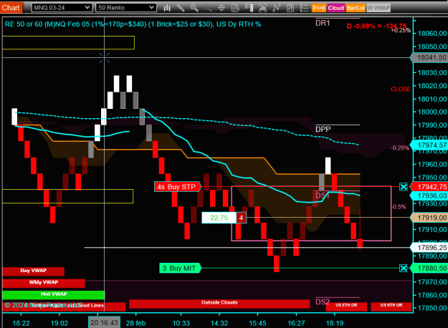Click the red CLOSE label
448x328 pixels.
pyautogui.click(x=401, y=90)
